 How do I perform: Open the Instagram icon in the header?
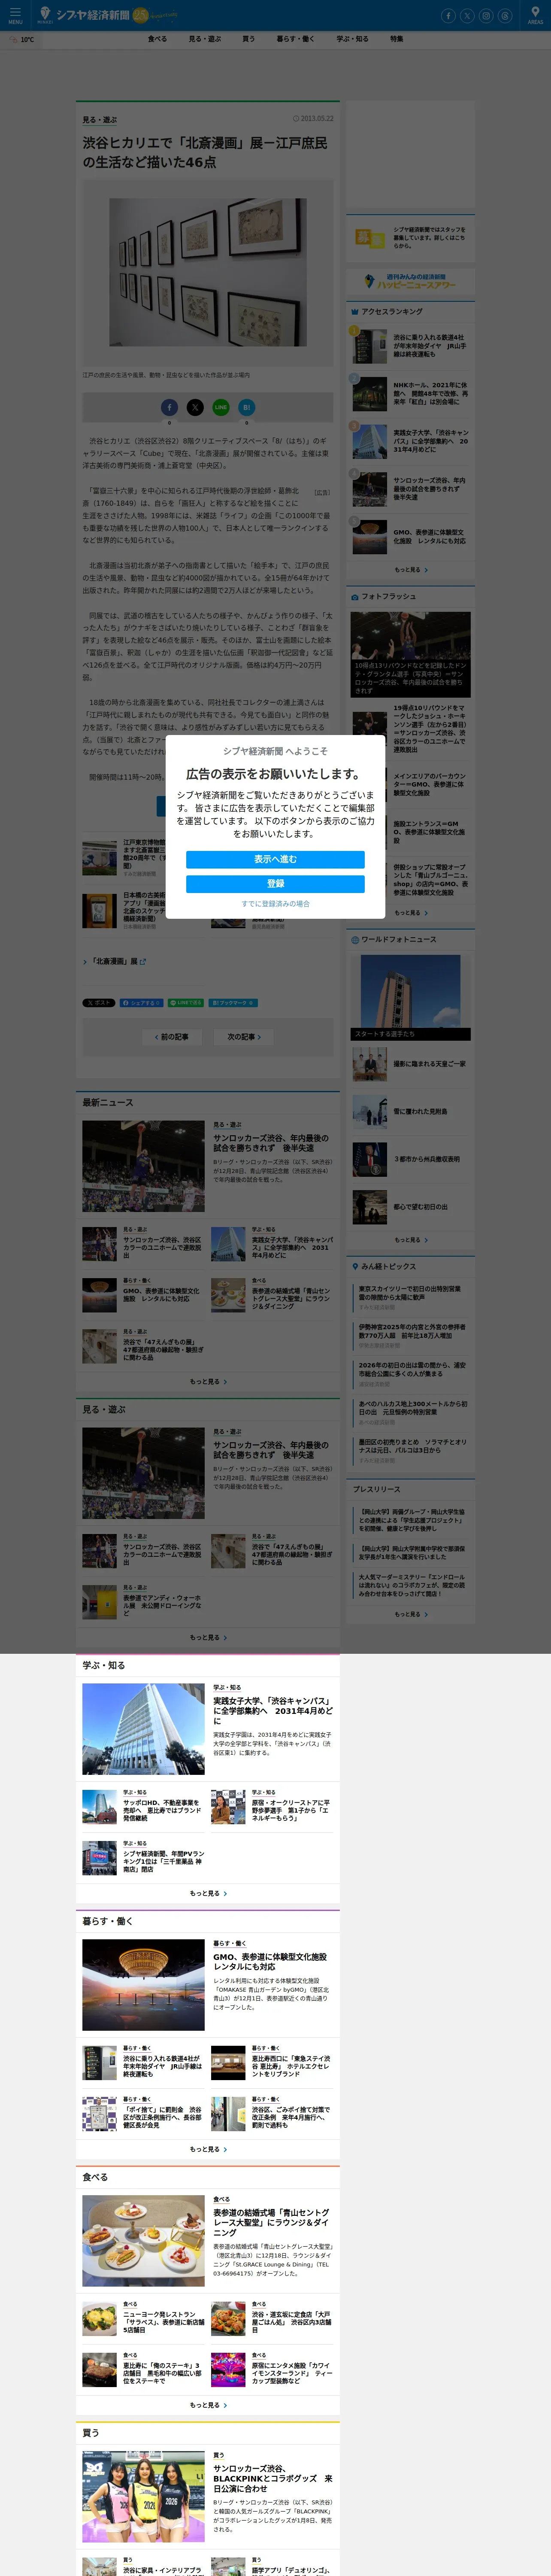click(486, 16)
